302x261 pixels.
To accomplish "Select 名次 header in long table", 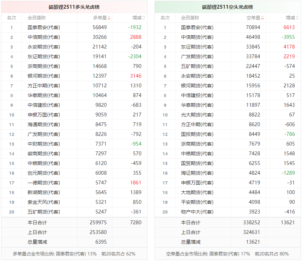I will tap(11, 18).
